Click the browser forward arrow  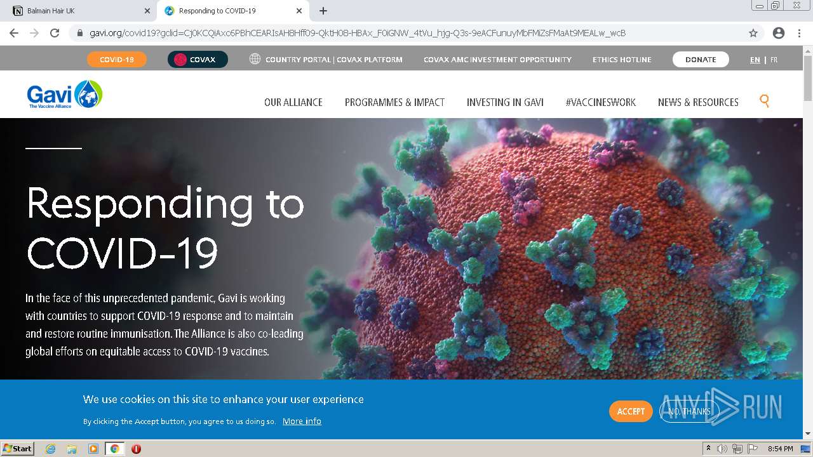[34, 33]
